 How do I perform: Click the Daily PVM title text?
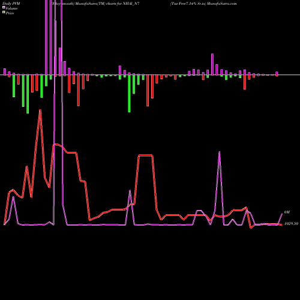click(x=11, y=4)
